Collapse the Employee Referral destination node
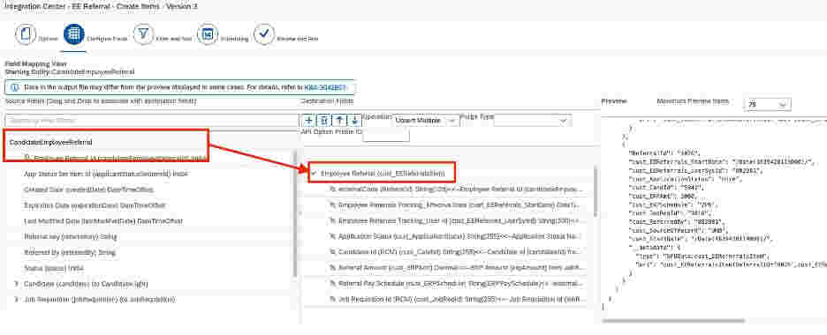Viewport: 827px width, 335px height. pyautogui.click(x=314, y=173)
